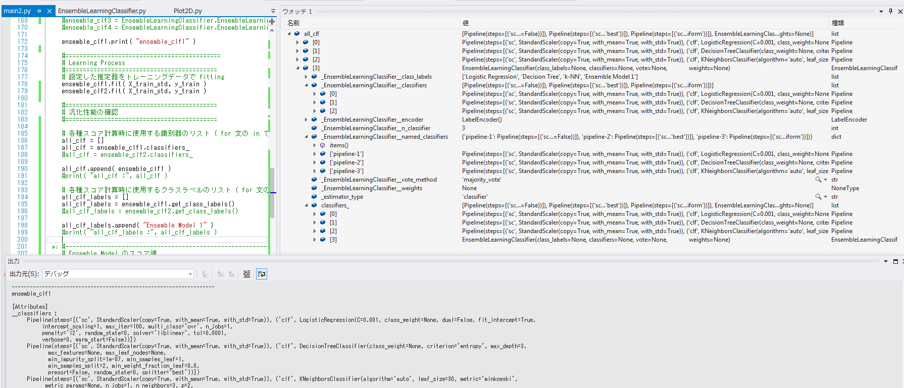Click the method icon beside items()
The width and height of the screenshot is (904, 388).
pos(322,145)
